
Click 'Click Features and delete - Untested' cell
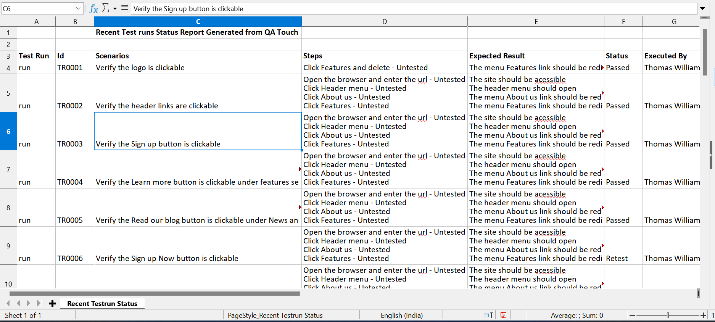coord(385,68)
